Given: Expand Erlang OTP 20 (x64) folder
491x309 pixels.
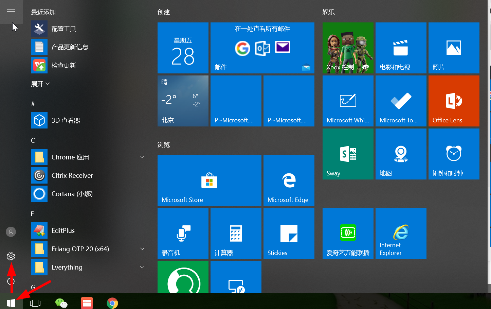Looking at the screenshot, I should (89, 249).
